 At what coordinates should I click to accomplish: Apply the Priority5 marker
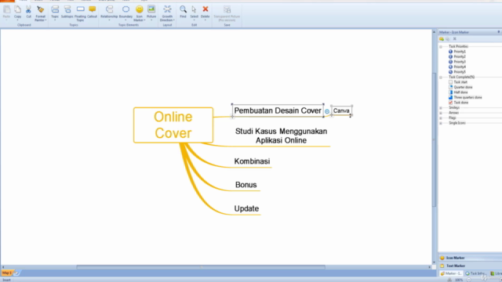click(x=457, y=72)
